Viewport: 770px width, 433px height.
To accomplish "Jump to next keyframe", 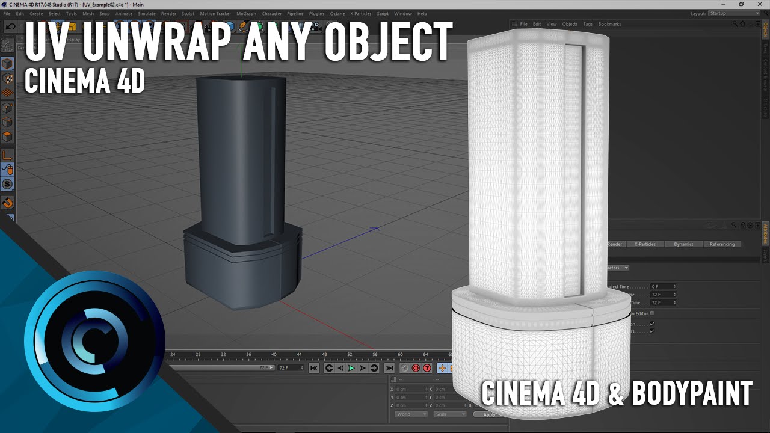I will pyautogui.click(x=374, y=368).
